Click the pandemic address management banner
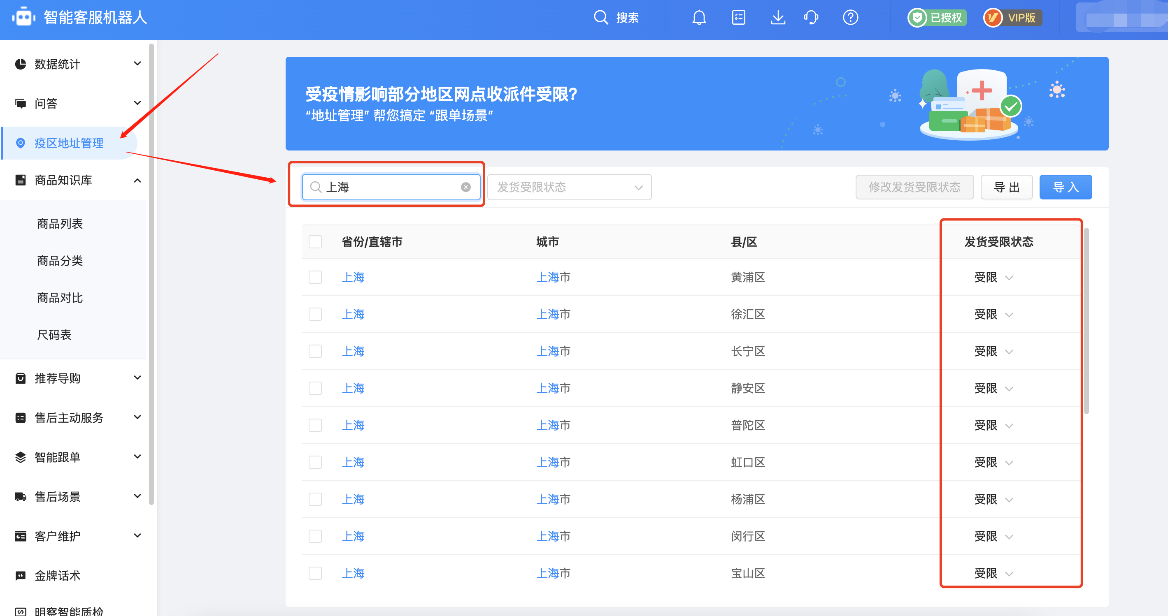The width and height of the screenshot is (1168, 616). click(x=696, y=103)
